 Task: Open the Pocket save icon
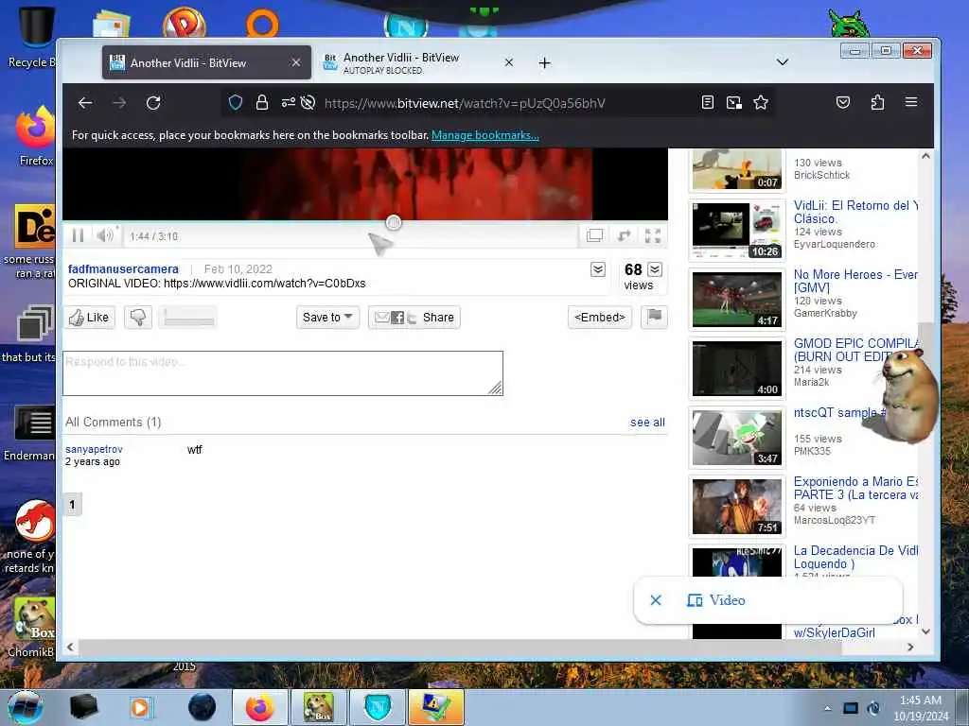pos(843,102)
